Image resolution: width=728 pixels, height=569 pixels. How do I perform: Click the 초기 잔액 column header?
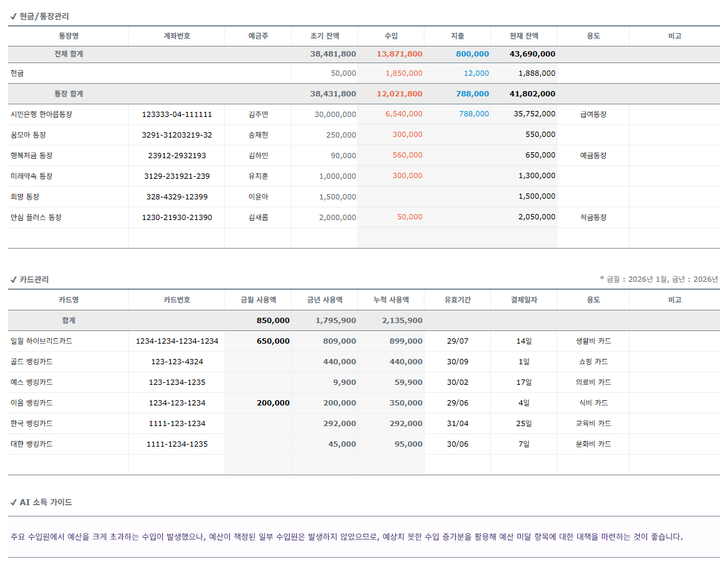(x=325, y=36)
